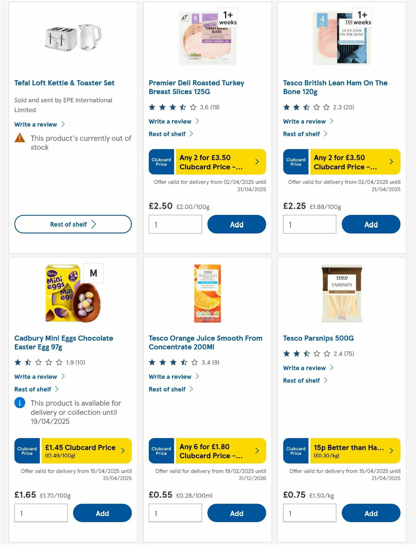Image resolution: width=416 pixels, height=545 pixels.
Task: Select the star rating for Premier Deli Roasted Turkey
Action: point(172,107)
